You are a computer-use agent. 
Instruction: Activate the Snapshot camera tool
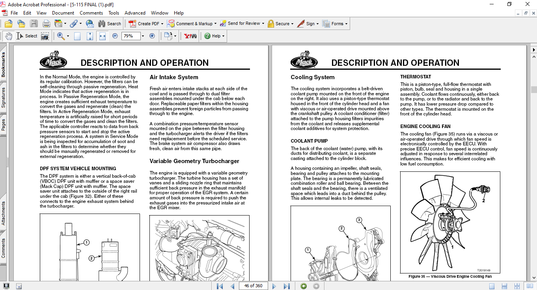45,36
